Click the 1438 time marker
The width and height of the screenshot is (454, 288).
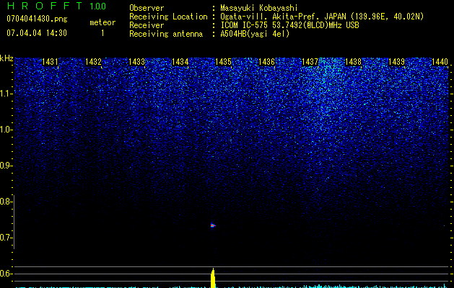(x=353, y=62)
